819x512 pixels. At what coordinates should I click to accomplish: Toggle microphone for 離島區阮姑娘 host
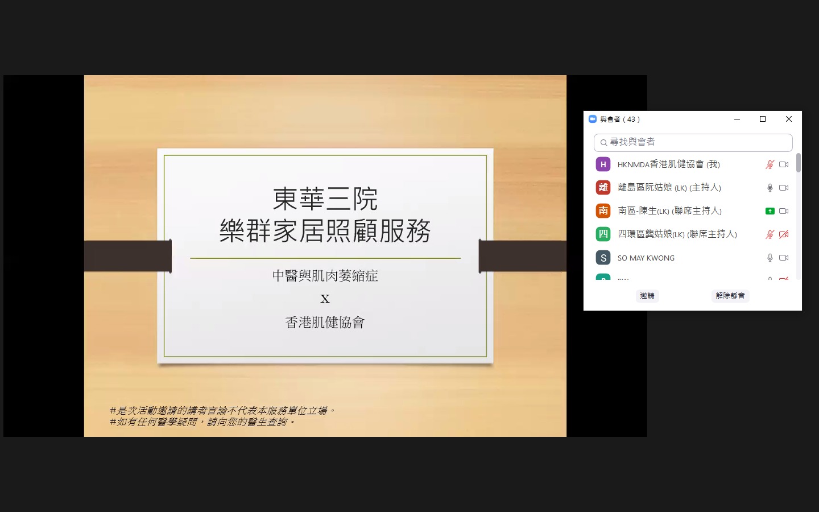[770, 188]
